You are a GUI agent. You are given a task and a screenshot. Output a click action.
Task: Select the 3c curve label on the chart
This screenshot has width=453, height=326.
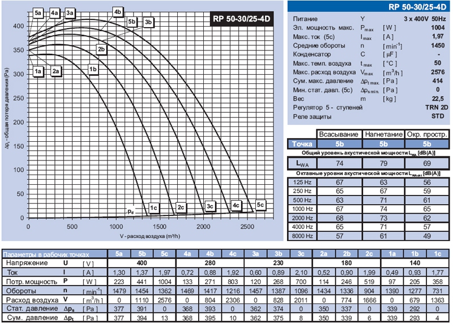[x=210, y=206]
